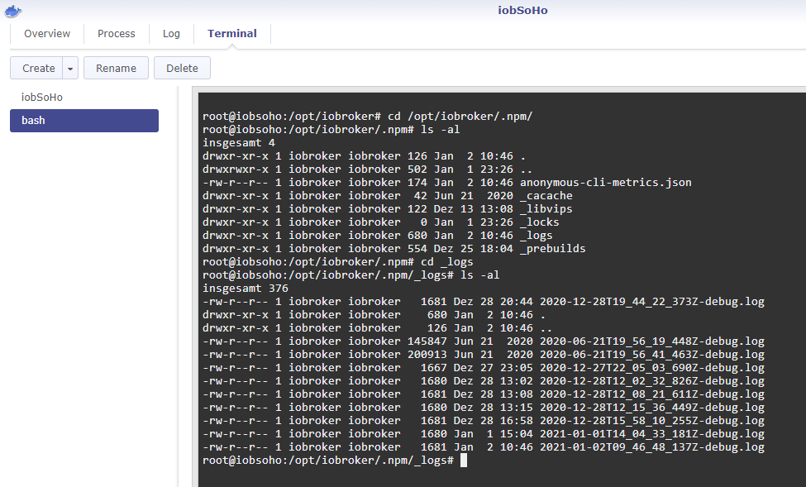Viewport: 806px width, 487px height.
Task: Click the _libvips directory name
Action: point(546,209)
